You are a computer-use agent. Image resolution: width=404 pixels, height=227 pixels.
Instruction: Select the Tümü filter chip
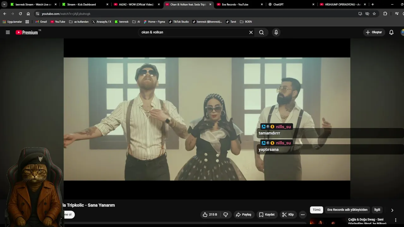[x=317, y=210]
